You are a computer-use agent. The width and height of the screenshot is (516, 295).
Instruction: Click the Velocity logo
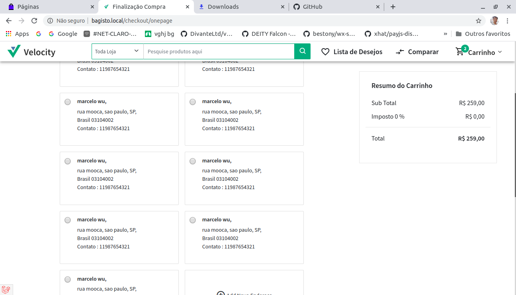(31, 52)
